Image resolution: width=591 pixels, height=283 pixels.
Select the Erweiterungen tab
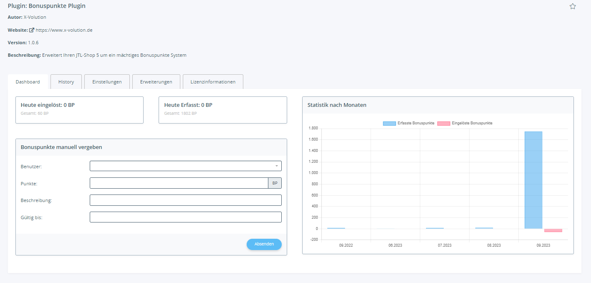click(x=156, y=82)
